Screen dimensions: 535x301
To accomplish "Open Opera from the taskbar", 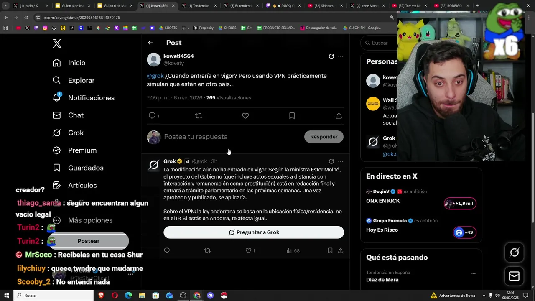I will click(x=115, y=296).
